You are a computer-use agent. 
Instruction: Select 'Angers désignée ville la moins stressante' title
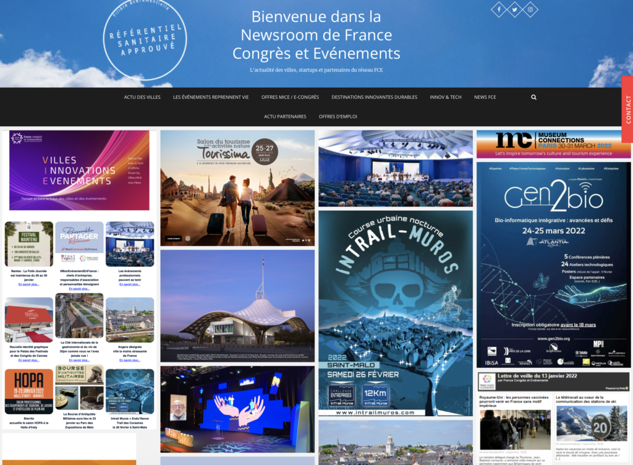click(130, 351)
